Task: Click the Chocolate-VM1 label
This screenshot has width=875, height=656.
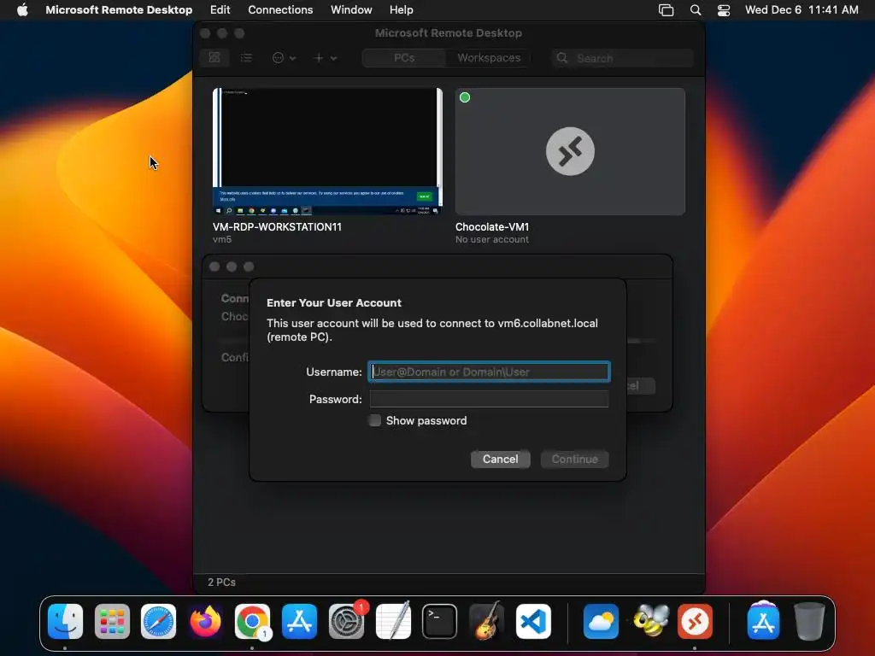Action: click(x=492, y=227)
